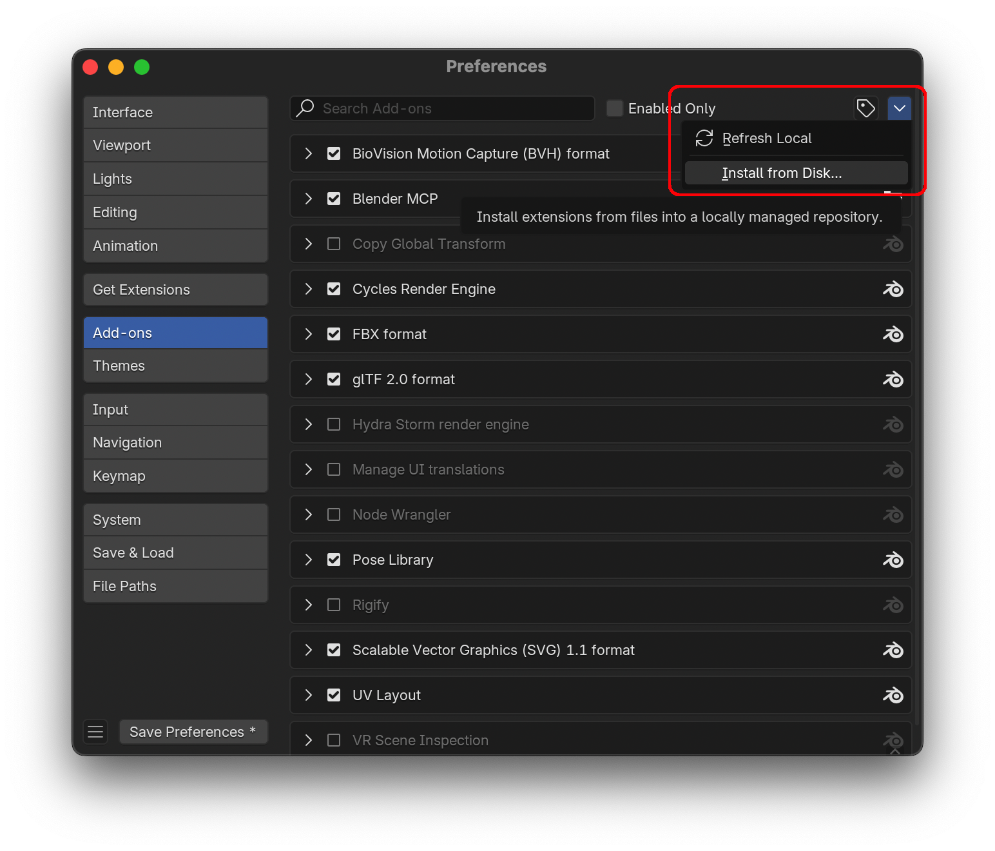This screenshot has height=851, width=995.
Task: Go to the Editing preferences section
Action: point(175,212)
